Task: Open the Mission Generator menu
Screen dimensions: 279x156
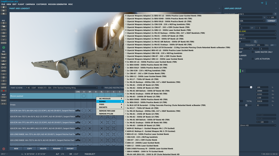Action: pos(57,4)
